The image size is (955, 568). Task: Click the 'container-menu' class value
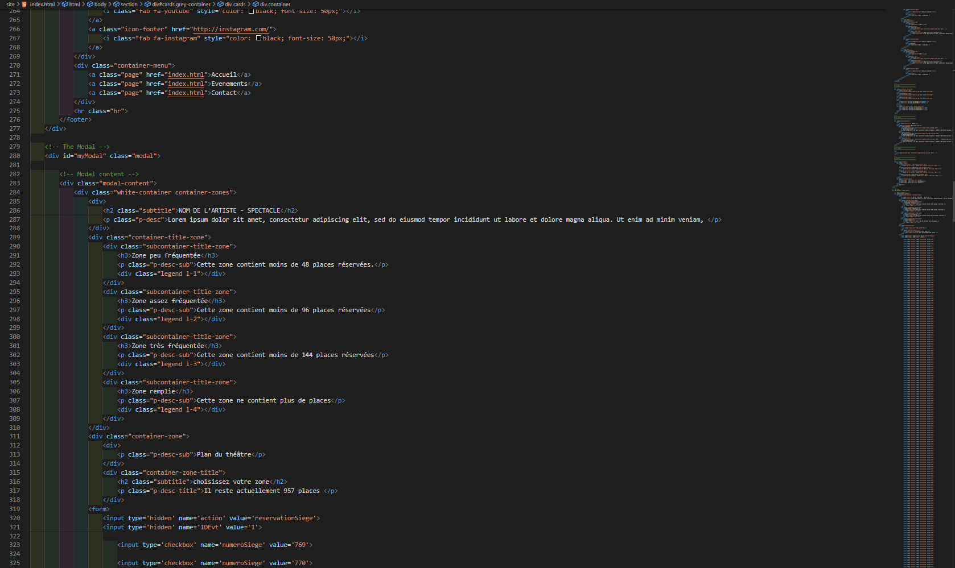(144, 65)
